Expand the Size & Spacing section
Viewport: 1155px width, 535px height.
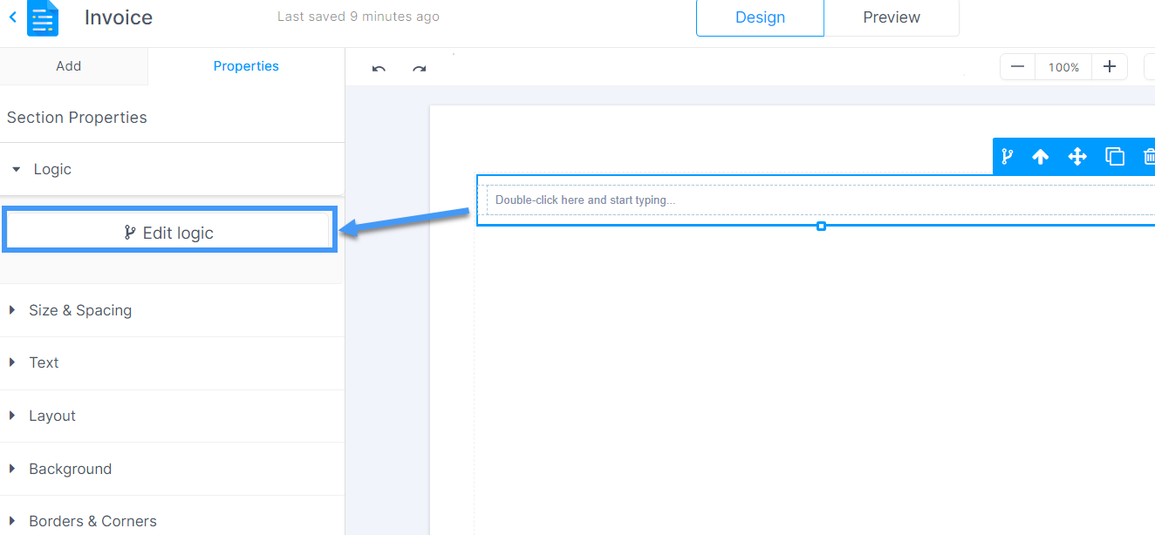coord(12,310)
